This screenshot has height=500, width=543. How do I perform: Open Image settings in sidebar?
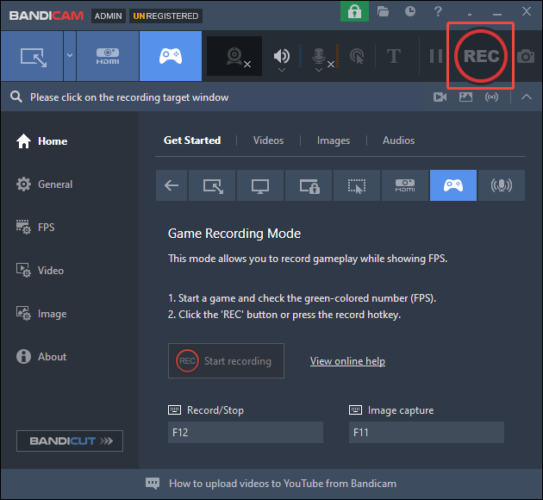[41, 314]
